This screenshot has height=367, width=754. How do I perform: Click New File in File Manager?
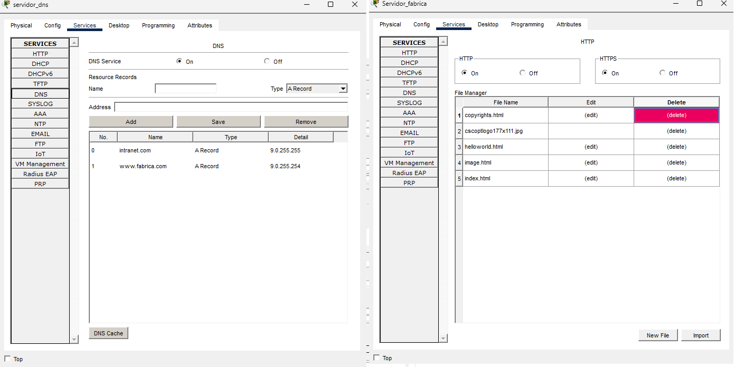coord(657,335)
